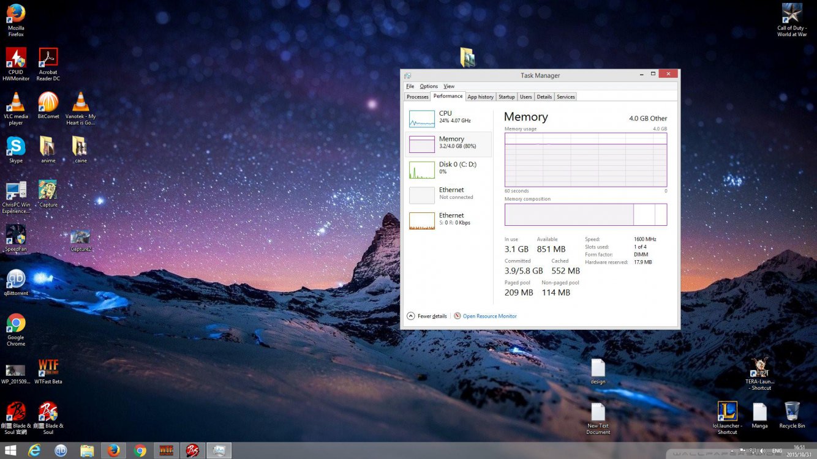Switch to the Users tab
The width and height of the screenshot is (817, 459).
coord(526,97)
